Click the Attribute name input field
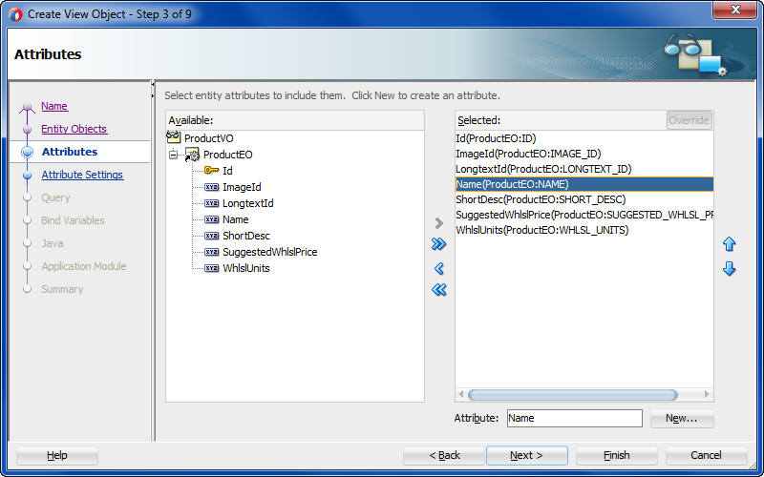764x477 pixels. [575, 418]
